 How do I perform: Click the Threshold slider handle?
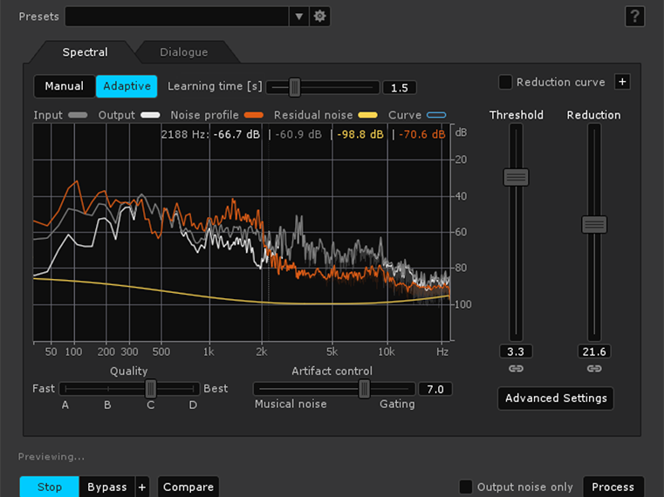[x=516, y=177]
